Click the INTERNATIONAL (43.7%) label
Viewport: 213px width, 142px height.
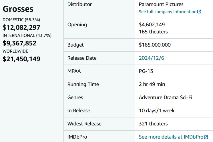27,35
